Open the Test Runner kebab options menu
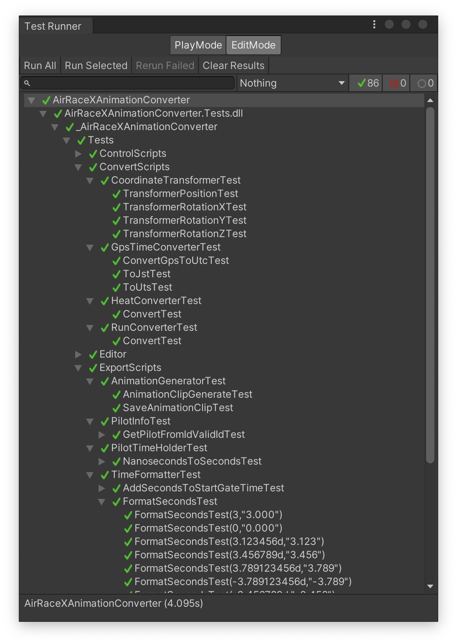The height and width of the screenshot is (644, 457). (x=374, y=25)
